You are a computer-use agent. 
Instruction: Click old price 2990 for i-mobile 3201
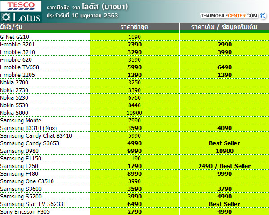coord(225,45)
